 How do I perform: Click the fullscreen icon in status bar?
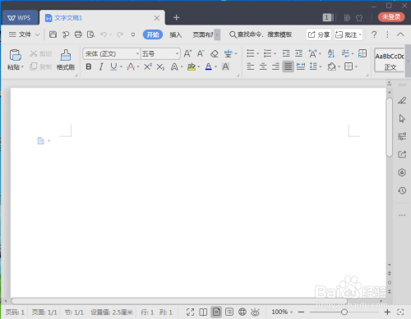coord(190,312)
